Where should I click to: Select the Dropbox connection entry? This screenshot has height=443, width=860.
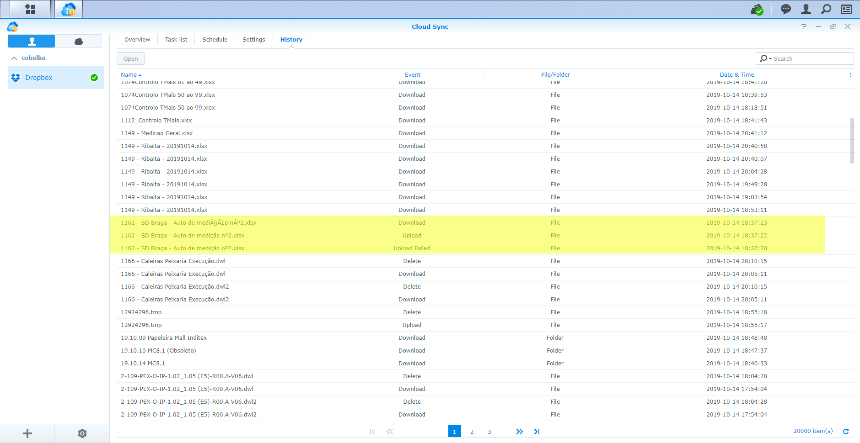pos(56,78)
